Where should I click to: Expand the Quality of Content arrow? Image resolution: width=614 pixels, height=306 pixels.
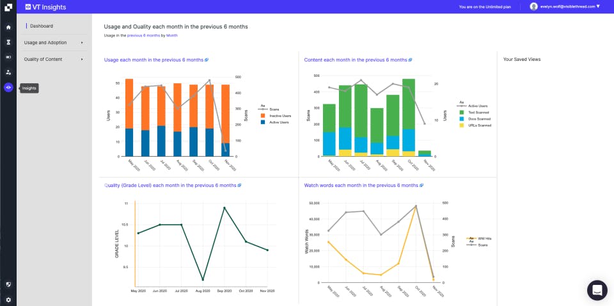pyautogui.click(x=83, y=60)
